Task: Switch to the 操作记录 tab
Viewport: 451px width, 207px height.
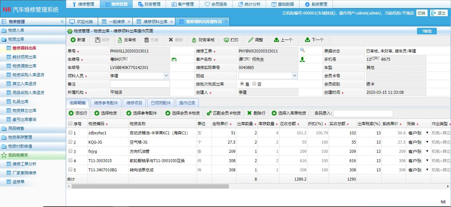Action: pyautogui.click(x=187, y=103)
